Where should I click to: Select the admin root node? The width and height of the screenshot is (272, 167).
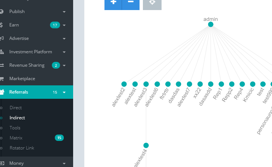click(210, 25)
